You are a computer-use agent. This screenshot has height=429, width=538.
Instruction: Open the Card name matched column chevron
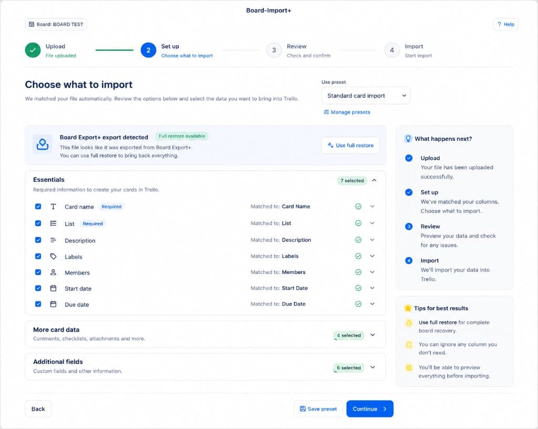[373, 206]
